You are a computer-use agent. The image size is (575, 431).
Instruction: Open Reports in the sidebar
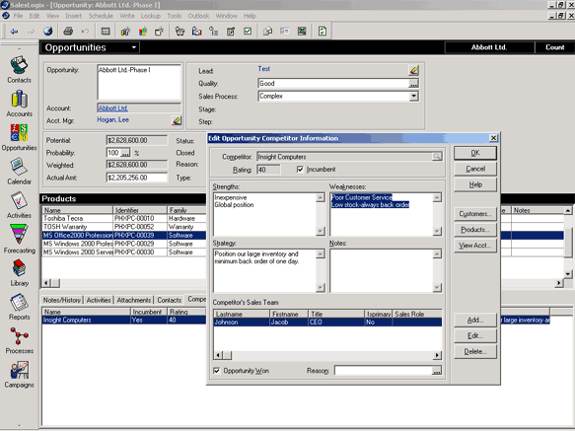click(x=19, y=307)
